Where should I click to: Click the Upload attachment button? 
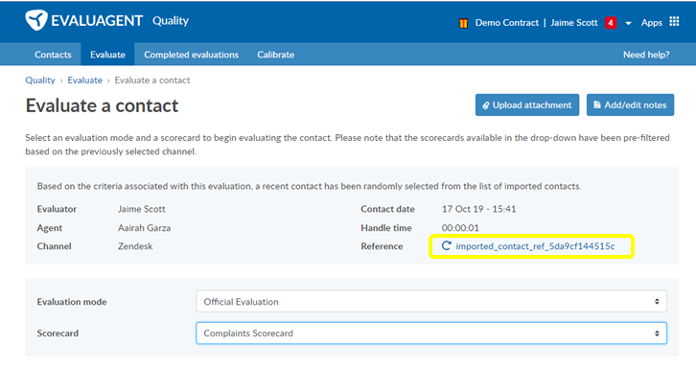point(527,104)
